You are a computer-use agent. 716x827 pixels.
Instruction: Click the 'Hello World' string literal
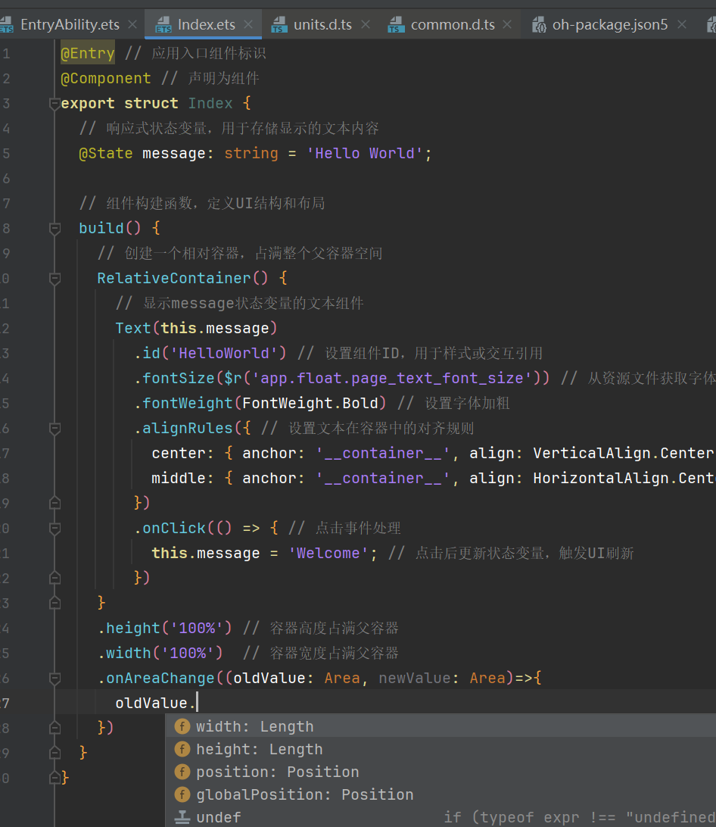pos(365,154)
